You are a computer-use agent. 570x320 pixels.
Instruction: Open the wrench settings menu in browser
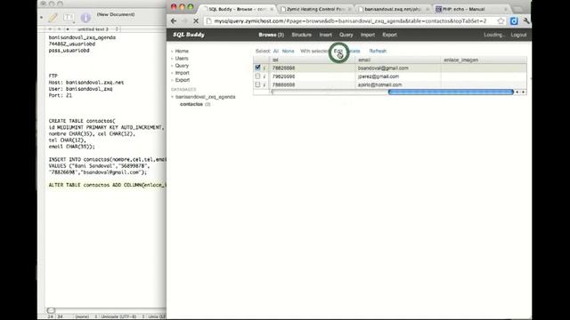[526, 21]
